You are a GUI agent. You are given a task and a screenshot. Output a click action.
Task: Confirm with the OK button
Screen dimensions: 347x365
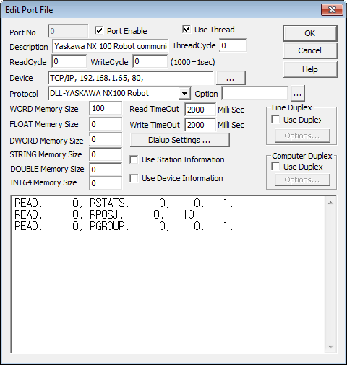point(310,33)
